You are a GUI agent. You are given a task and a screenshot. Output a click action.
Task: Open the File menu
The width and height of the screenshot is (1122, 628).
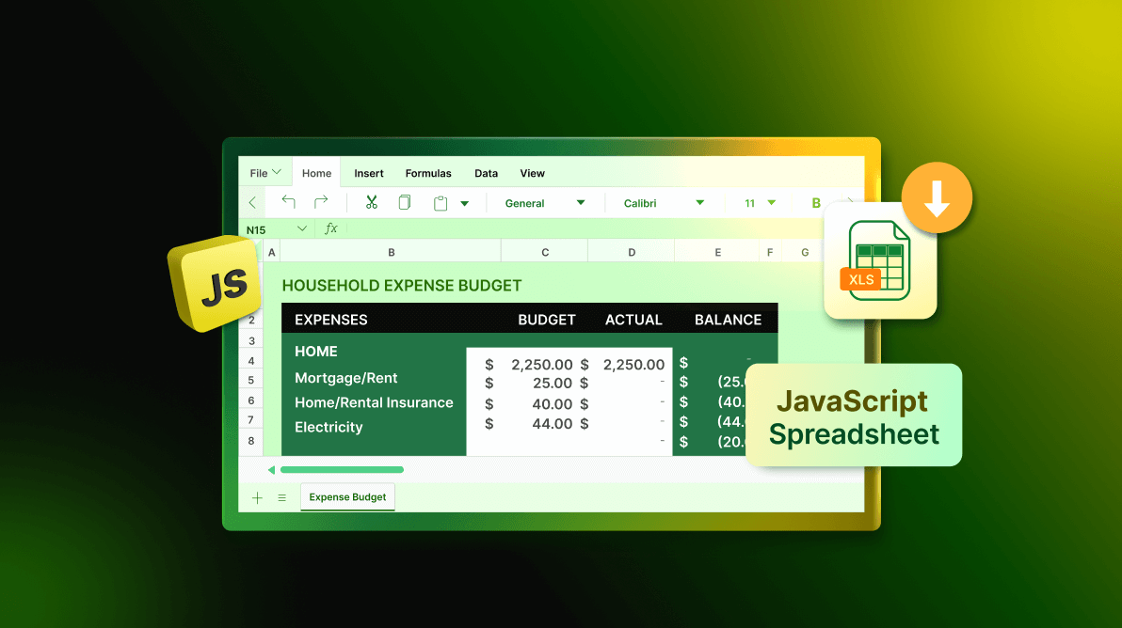coord(264,173)
